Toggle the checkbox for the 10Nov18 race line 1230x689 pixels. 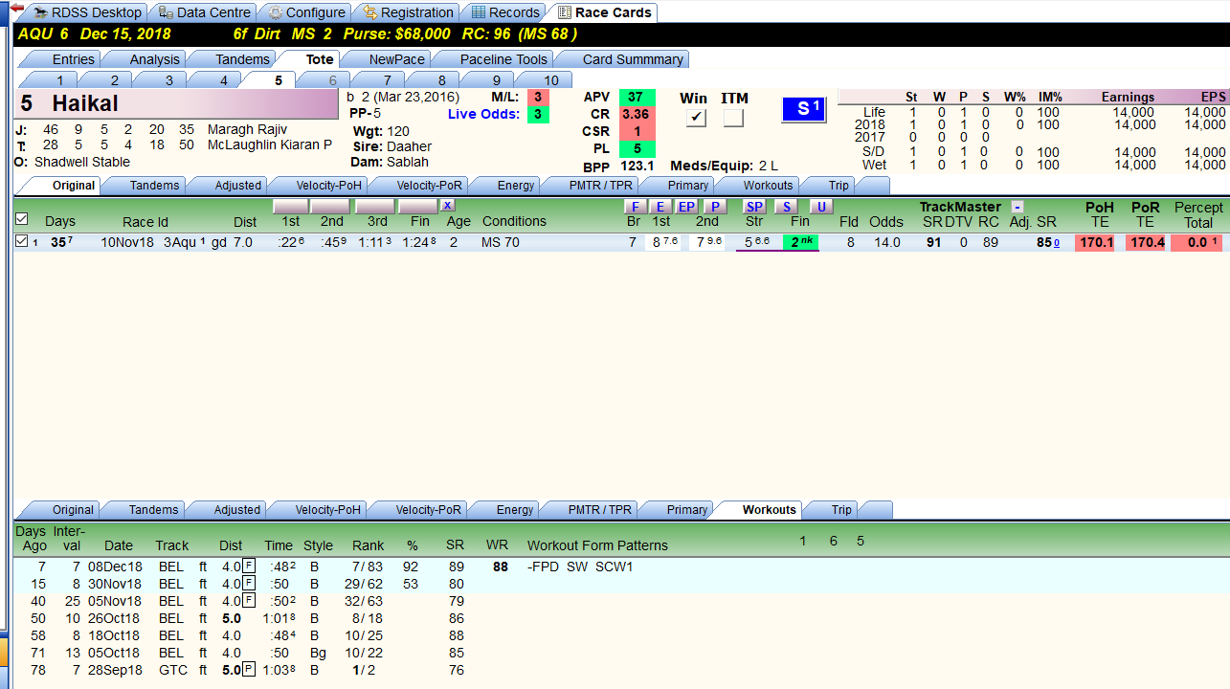(x=22, y=242)
